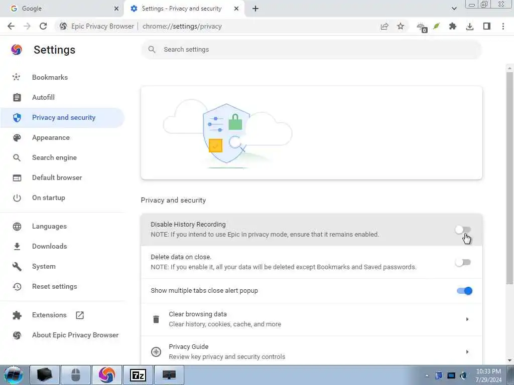The width and height of the screenshot is (514, 385).
Task: Open the black box taskbar app
Action: click(x=45, y=375)
